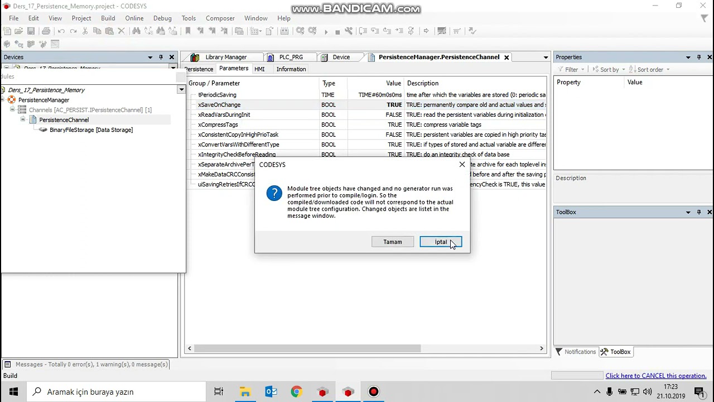714x402 pixels.
Task: Open Outlook from the taskbar
Action: (271, 392)
